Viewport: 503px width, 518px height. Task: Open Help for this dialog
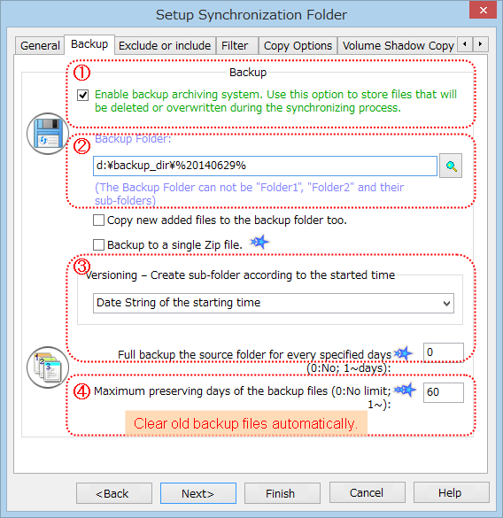451,492
